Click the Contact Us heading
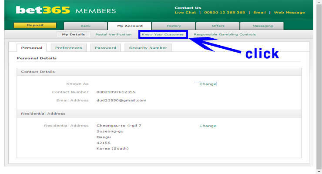The width and height of the screenshot is (322, 174). [188, 8]
